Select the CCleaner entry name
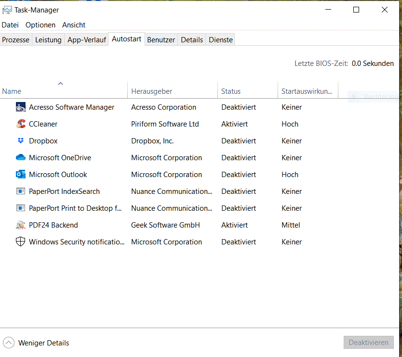Screen dimensions: 402x357 click(43, 124)
